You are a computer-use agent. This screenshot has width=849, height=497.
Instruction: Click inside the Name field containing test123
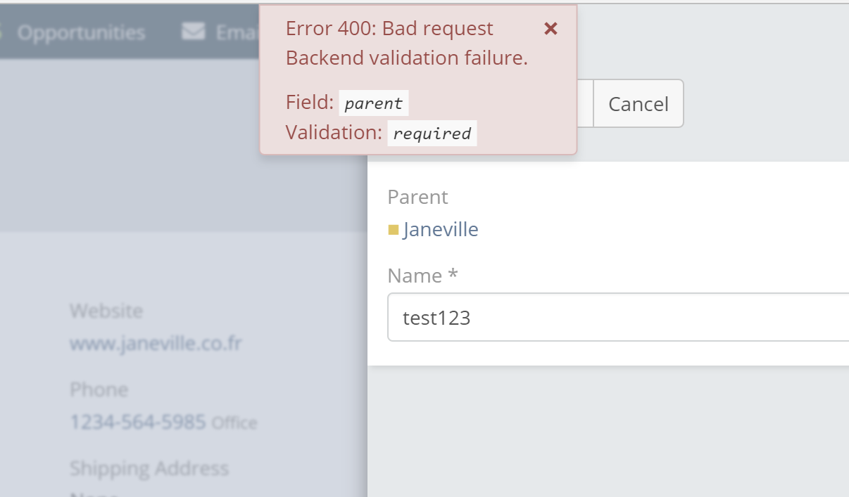pyautogui.click(x=563, y=317)
